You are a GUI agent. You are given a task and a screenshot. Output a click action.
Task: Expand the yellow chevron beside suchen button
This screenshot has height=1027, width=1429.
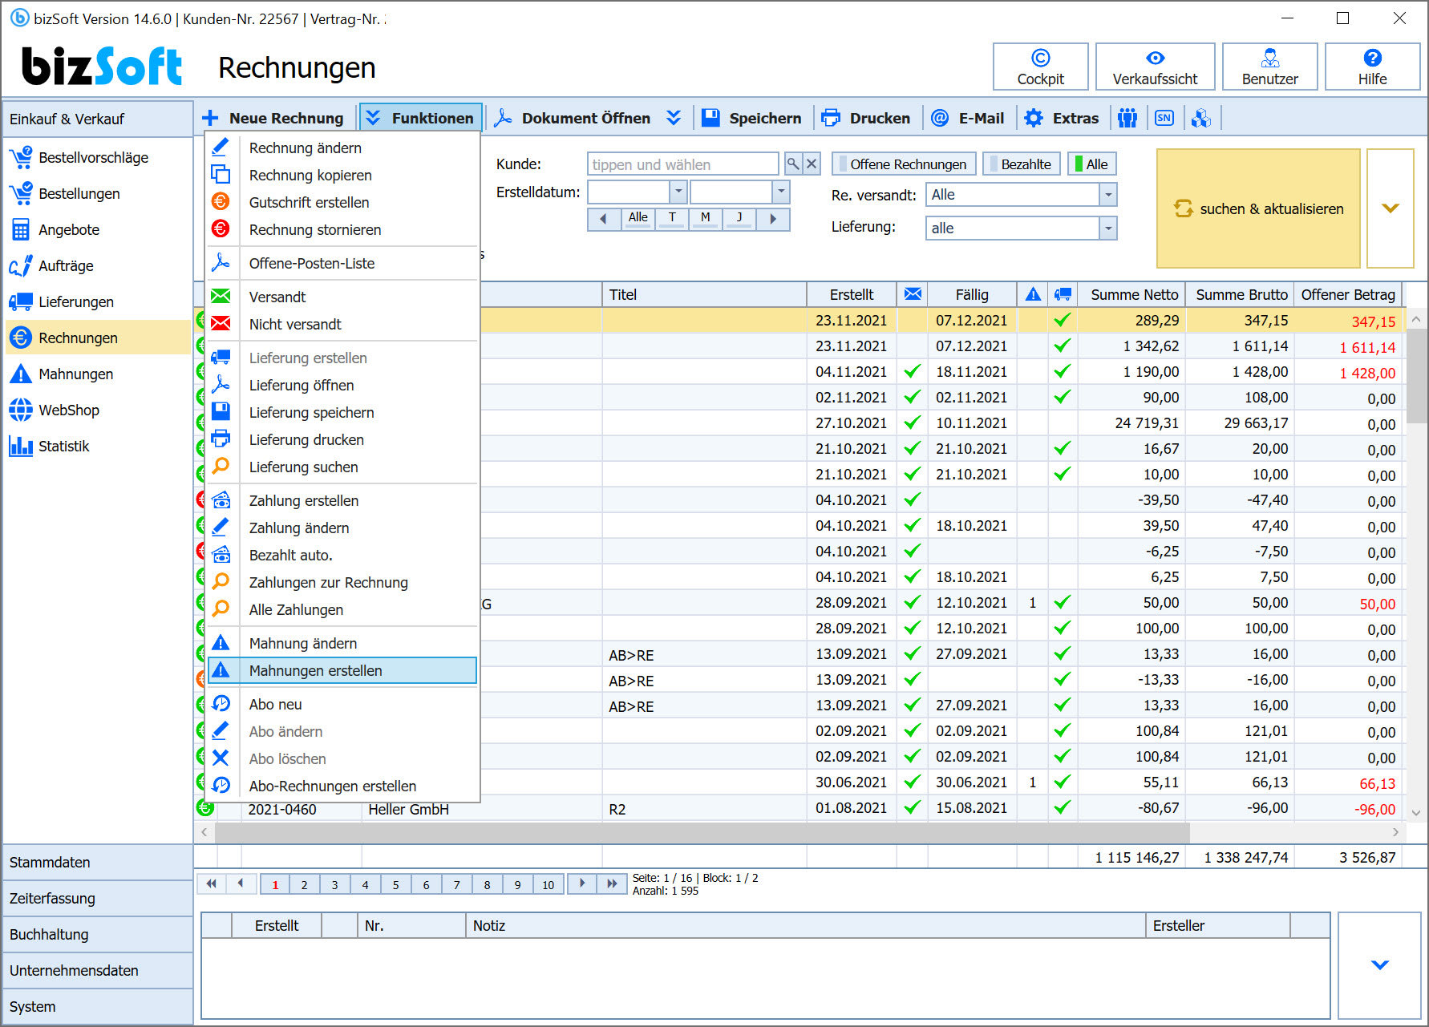(x=1391, y=208)
